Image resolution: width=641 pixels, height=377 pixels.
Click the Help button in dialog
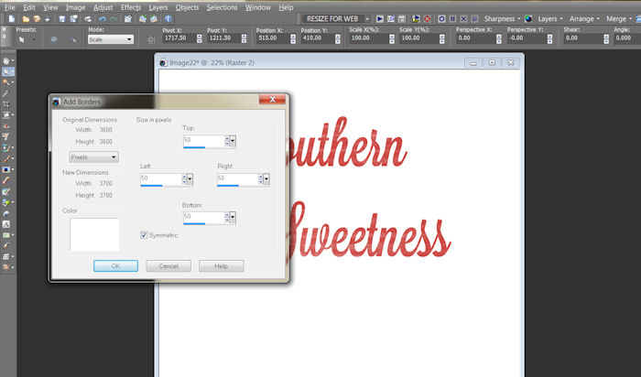[220, 265]
